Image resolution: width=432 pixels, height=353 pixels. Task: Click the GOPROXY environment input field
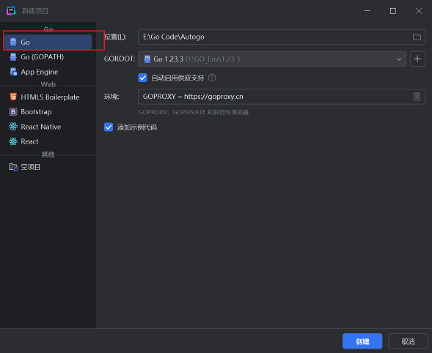coord(282,97)
